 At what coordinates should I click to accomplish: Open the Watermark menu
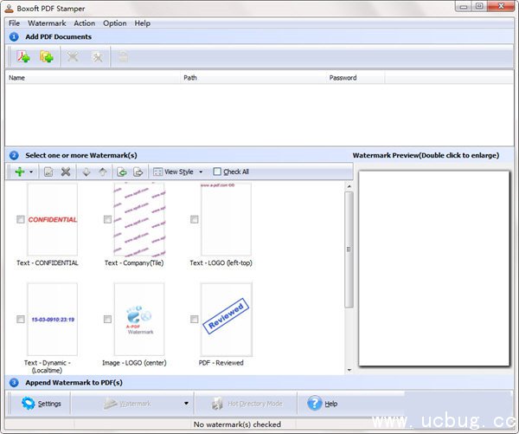click(x=47, y=23)
